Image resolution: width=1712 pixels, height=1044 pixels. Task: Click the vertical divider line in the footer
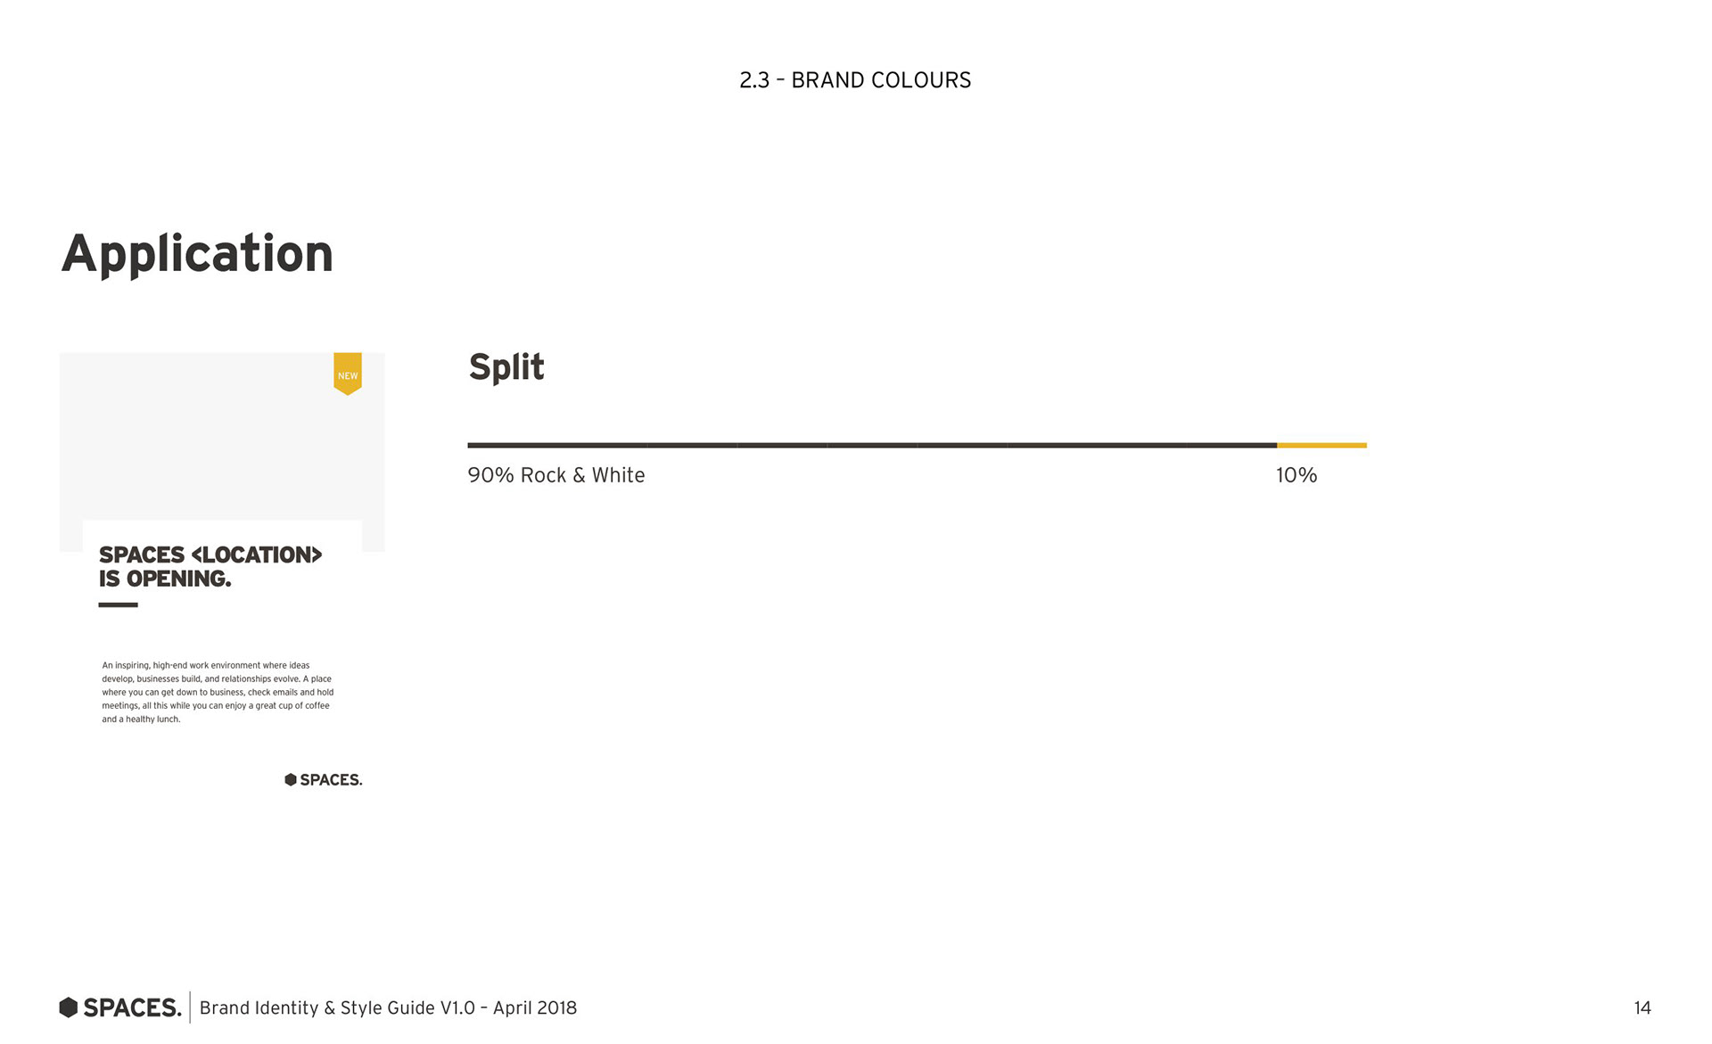coord(190,1007)
